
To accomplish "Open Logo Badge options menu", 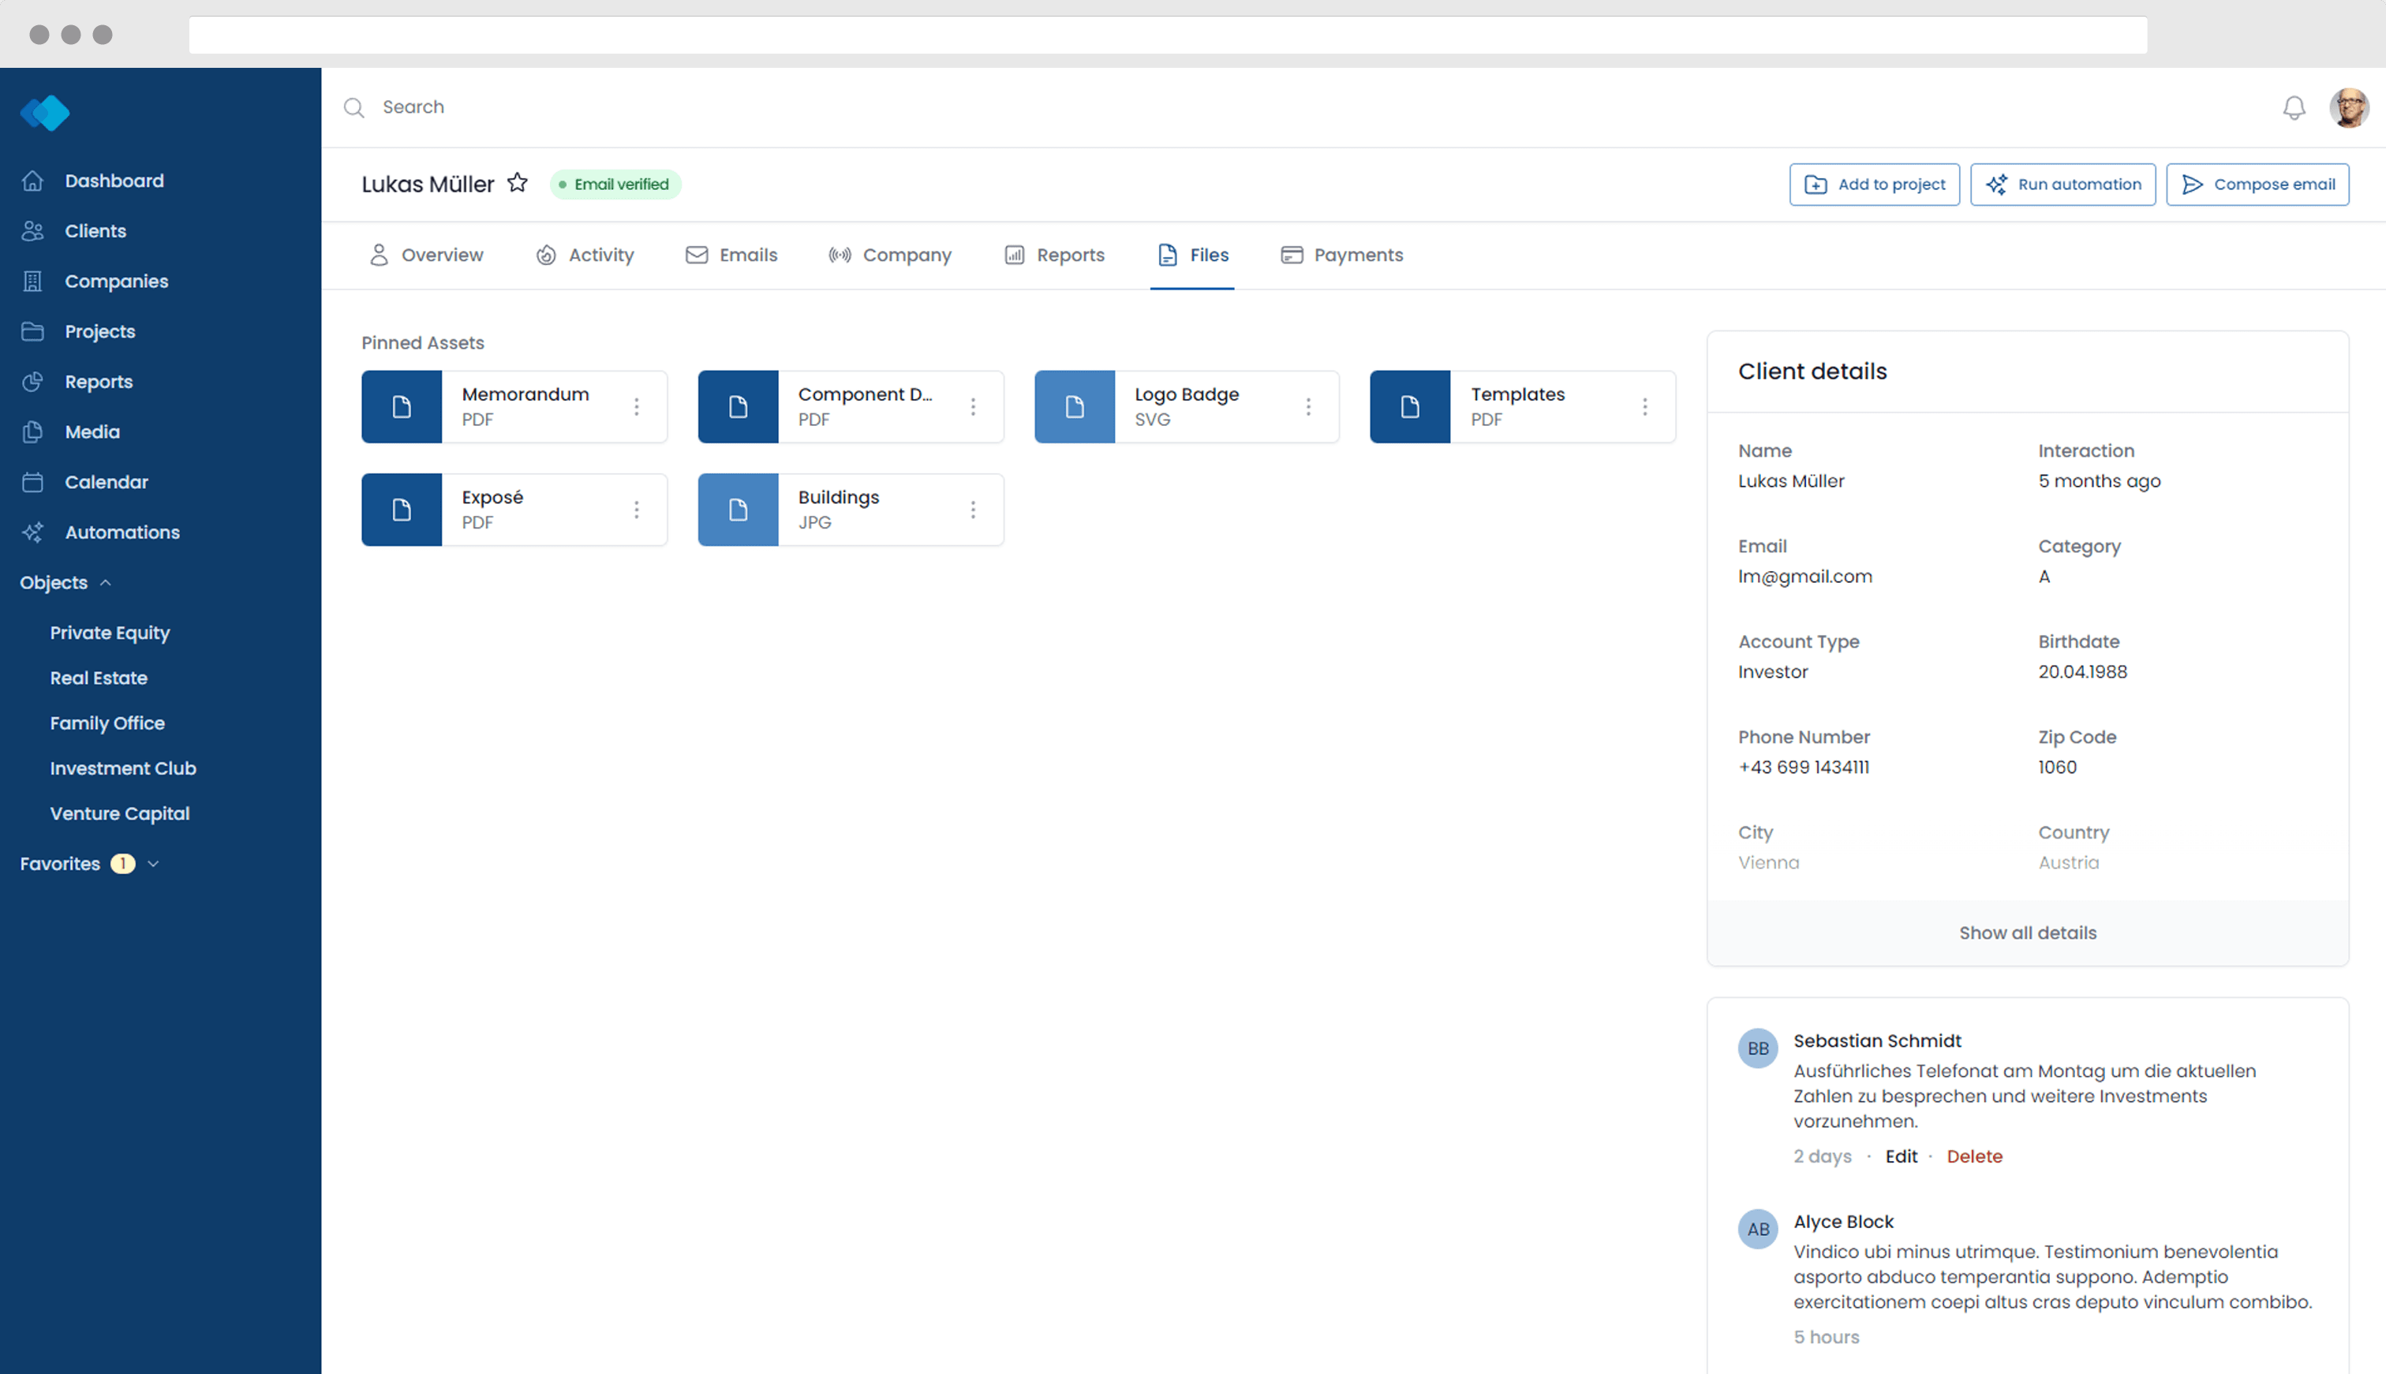I will [1308, 407].
